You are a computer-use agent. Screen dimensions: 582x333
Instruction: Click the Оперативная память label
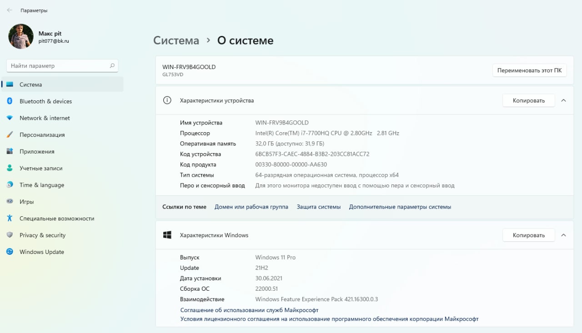208,144
